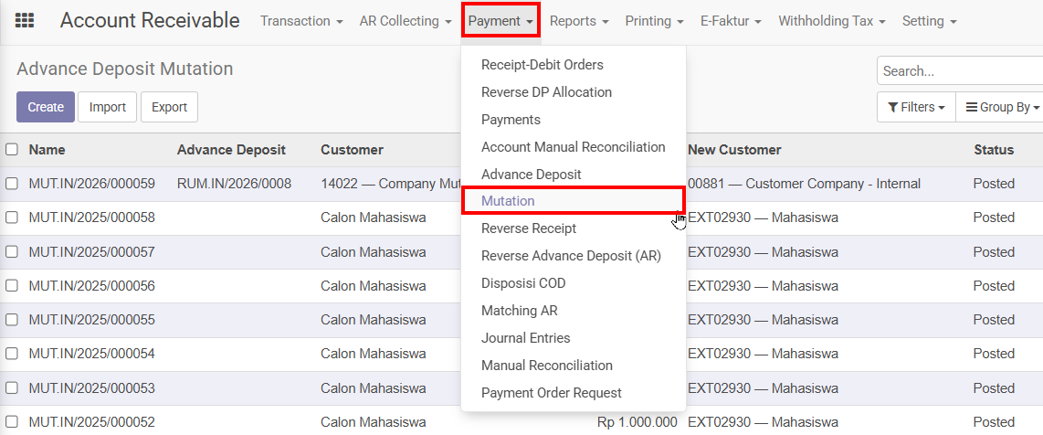This screenshot has height=435, width=1043.
Task: Expand the AR Collecting menu
Action: click(406, 21)
